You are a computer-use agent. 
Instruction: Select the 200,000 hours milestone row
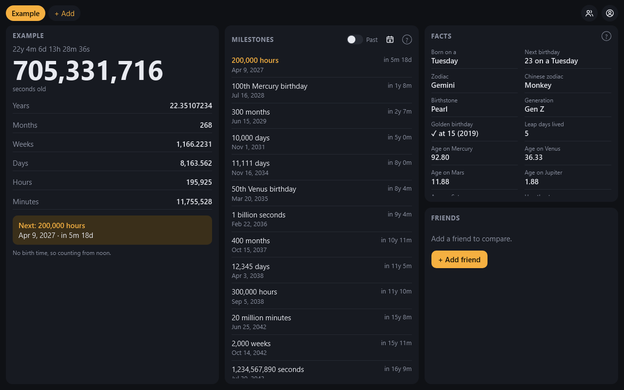pos(322,65)
